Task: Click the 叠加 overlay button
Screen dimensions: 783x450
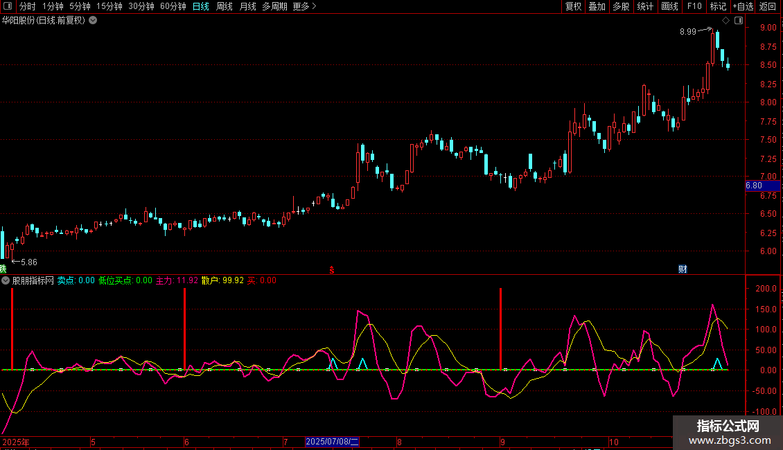Action: [x=597, y=6]
